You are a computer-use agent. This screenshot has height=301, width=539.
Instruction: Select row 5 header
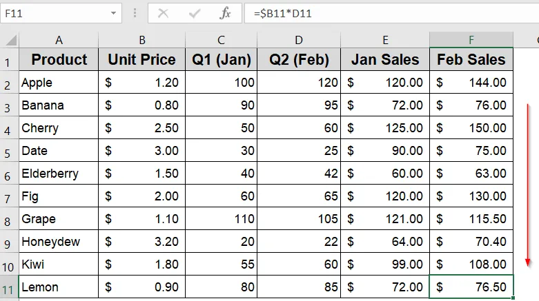pyautogui.click(x=9, y=151)
